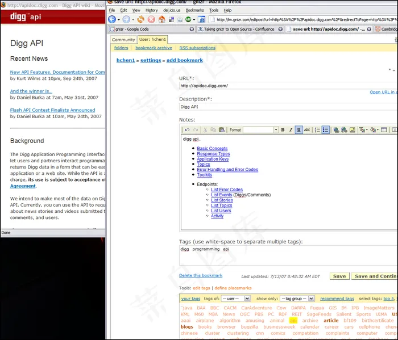Remove link with second globe icon
Viewport: 398px width, 340px height.
(344, 130)
